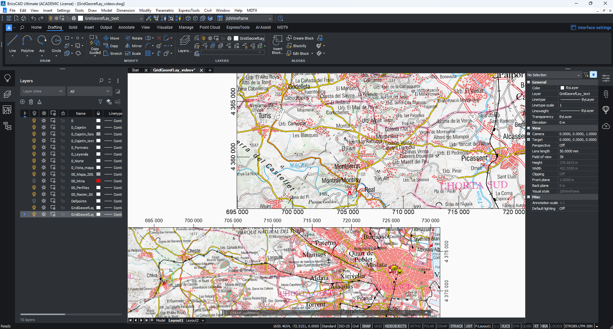Switch to the Layout2 tab
This screenshot has height=329, width=613.
(x=192, y=320)
